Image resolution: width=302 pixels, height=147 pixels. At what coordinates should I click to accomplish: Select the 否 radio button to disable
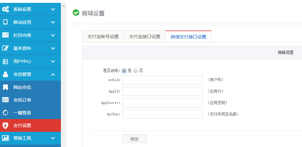(135, 71)
